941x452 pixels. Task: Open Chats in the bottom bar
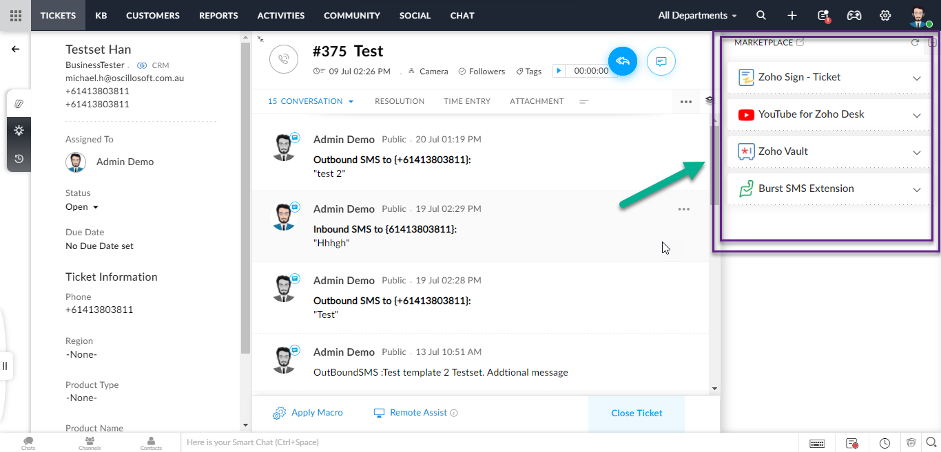tap(28, 443)
